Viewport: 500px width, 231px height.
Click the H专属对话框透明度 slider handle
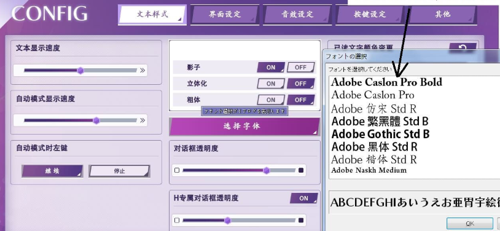pos(227,221)
